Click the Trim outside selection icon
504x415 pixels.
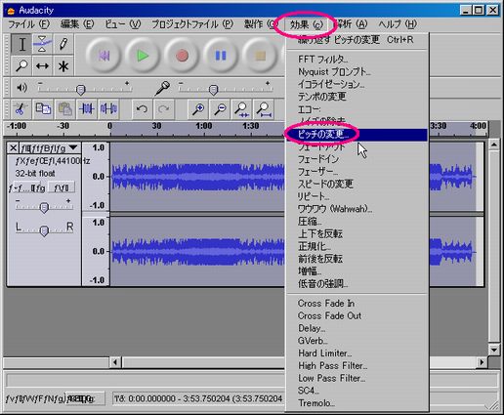(87, 109)
